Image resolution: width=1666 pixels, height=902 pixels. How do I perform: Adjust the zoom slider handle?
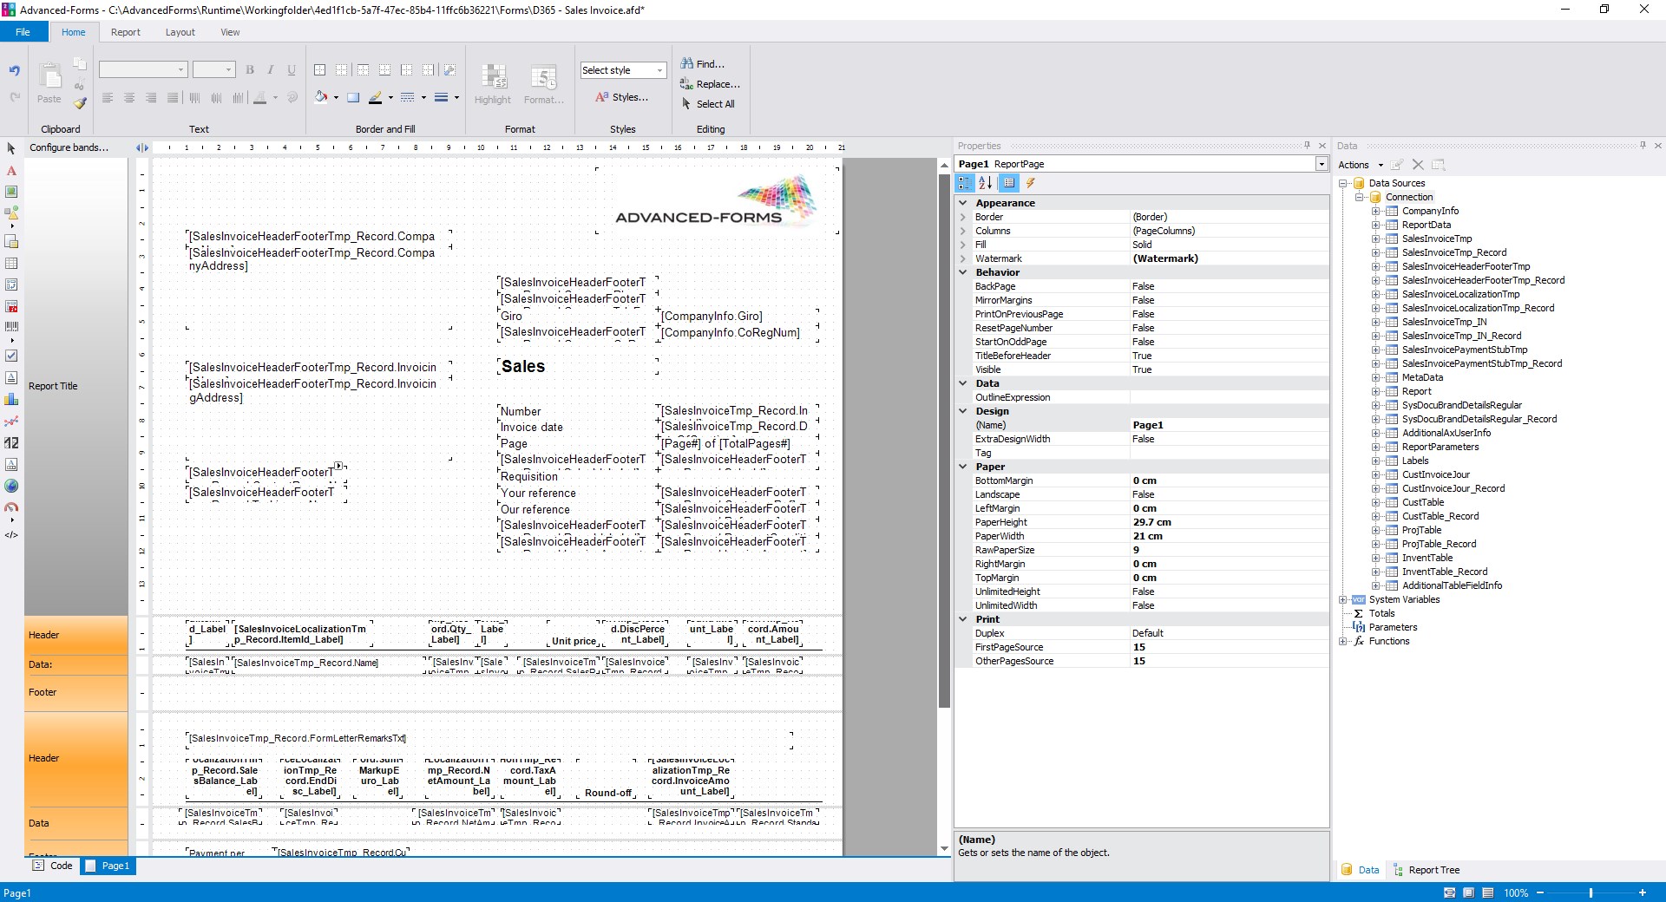pyautogui.click(x=1591, y=892)
